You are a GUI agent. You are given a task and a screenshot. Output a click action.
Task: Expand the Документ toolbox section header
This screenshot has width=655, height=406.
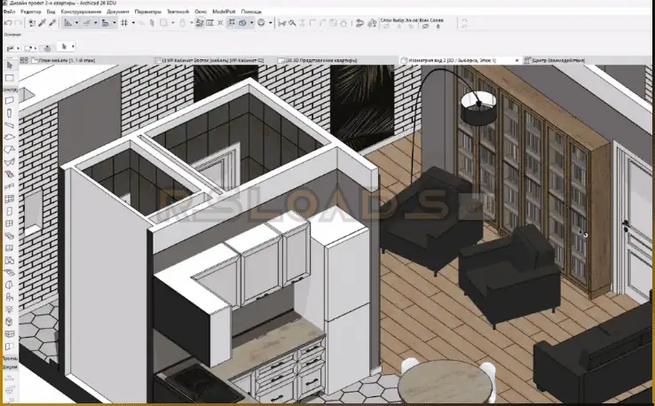point(10,367)
